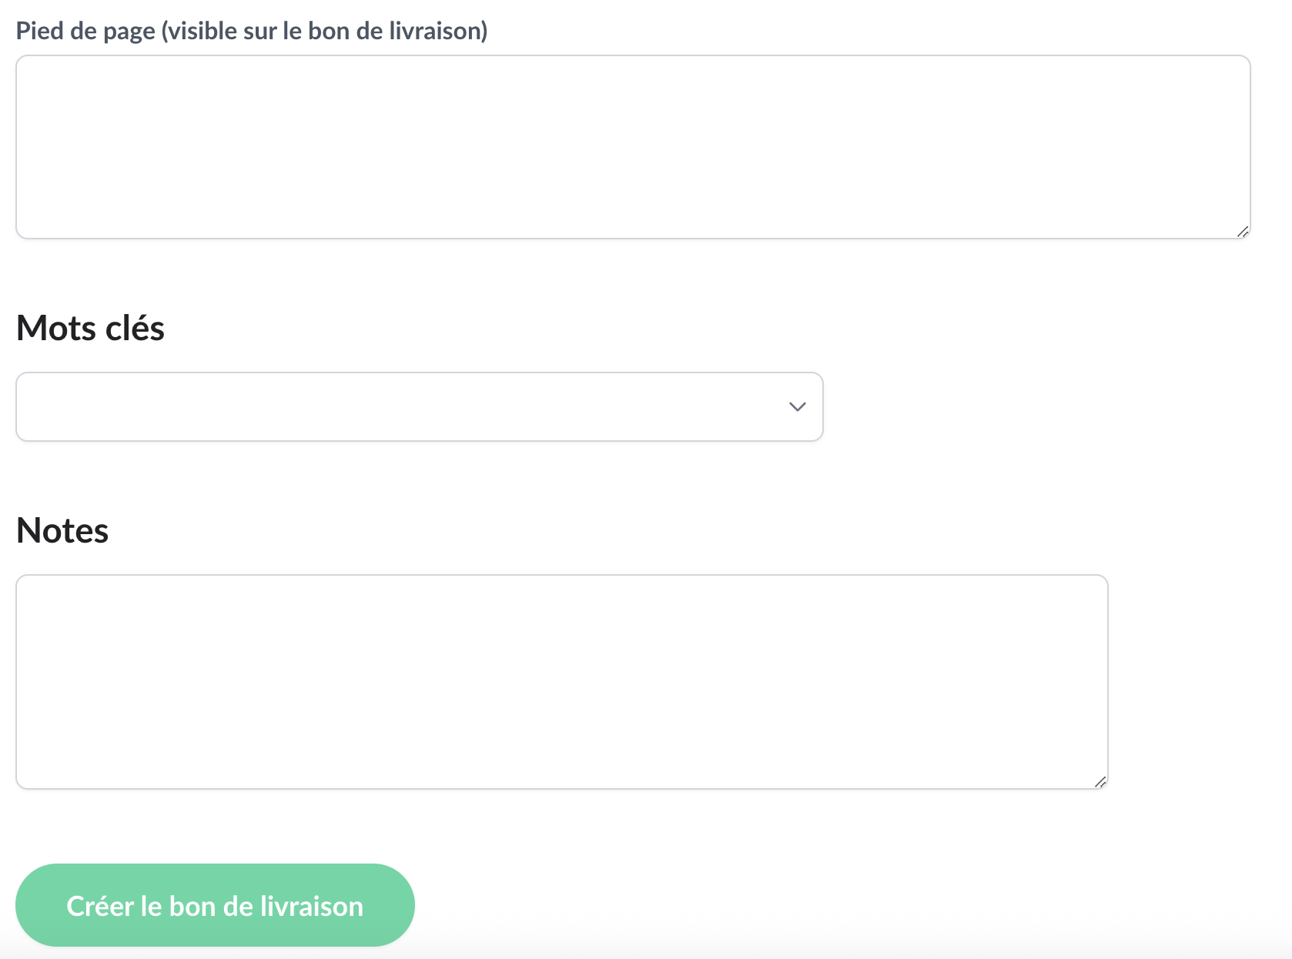Click inside the empty Mots clés combo box

pyautogui.click(x=385, y=406)
